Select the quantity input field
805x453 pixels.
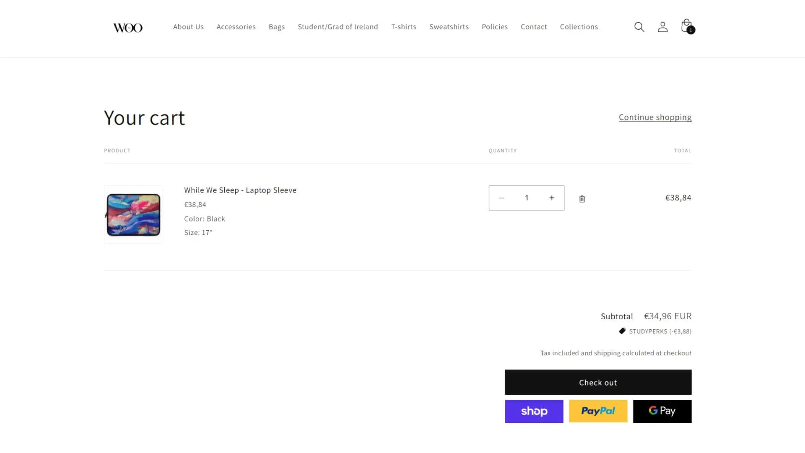click(x=527, y=198)
